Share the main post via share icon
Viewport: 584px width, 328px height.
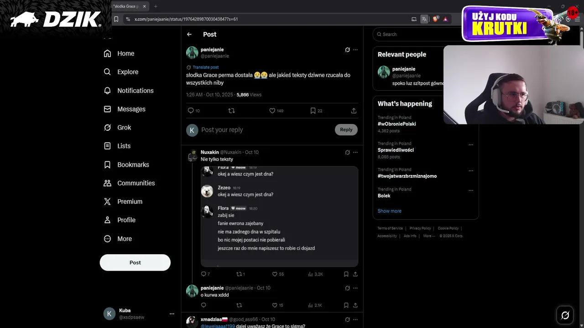[354, 111]
